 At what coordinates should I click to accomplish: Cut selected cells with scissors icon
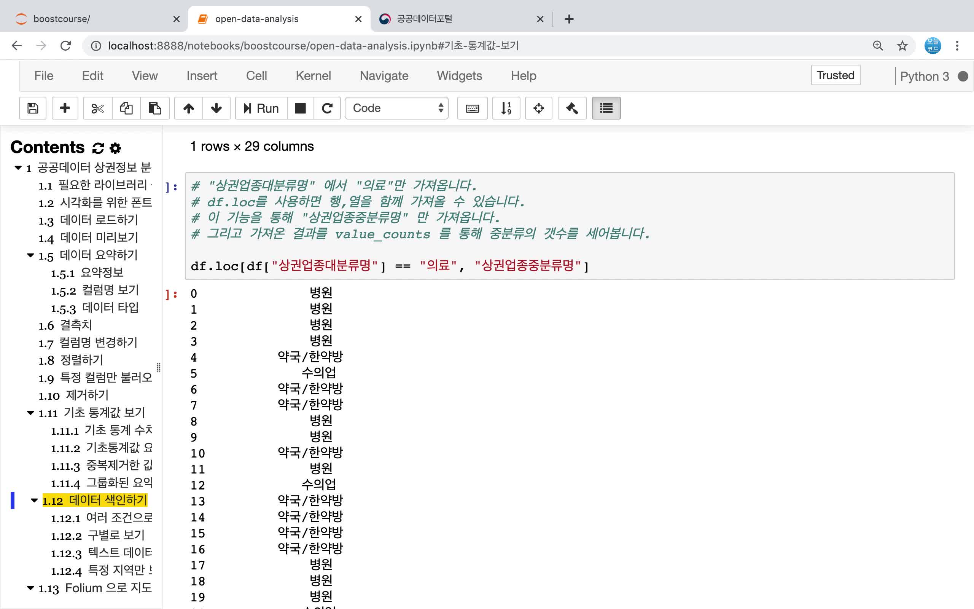pos(97,108)
